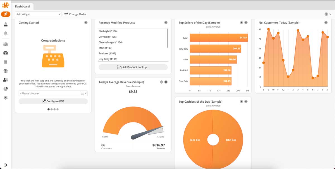Expand the sidebar using the double-arrow chevron

coord(6,165)
